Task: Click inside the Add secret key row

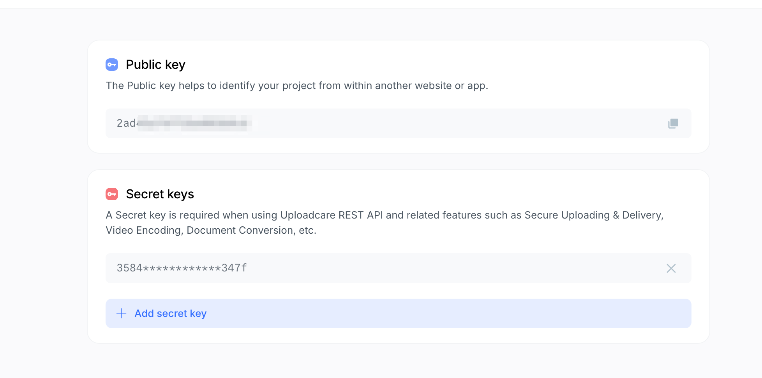Action: click(x=398, y=313)
